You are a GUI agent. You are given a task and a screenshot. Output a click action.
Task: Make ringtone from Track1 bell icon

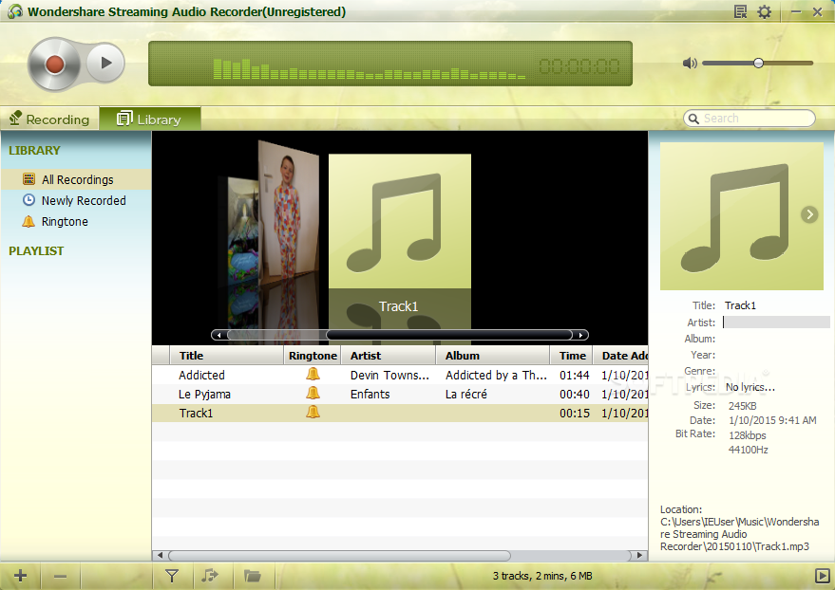313,412
